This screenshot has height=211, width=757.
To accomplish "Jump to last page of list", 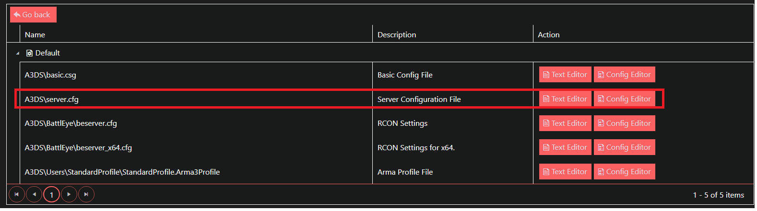I will coord(86,194).
